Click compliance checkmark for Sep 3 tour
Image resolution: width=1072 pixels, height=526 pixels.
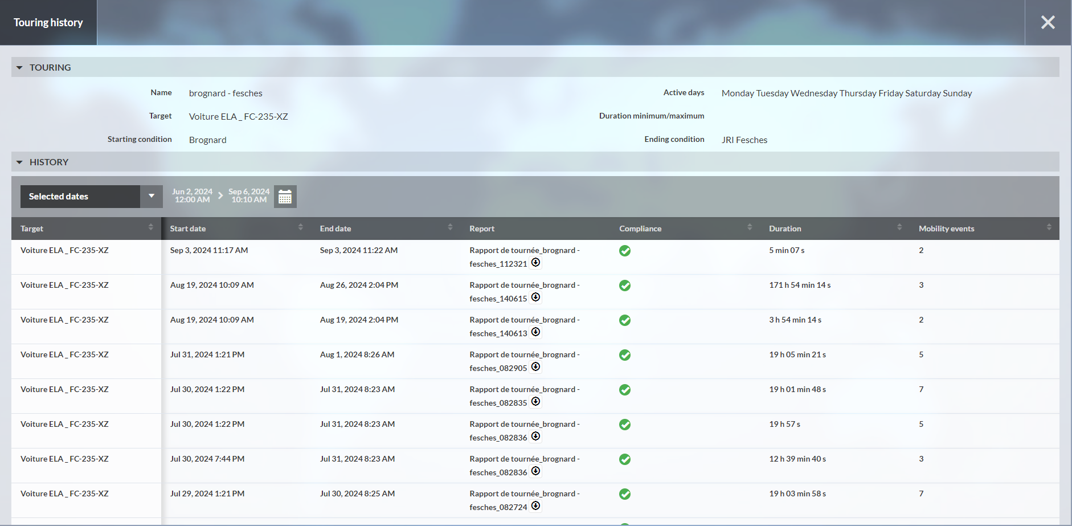[625, 251]
